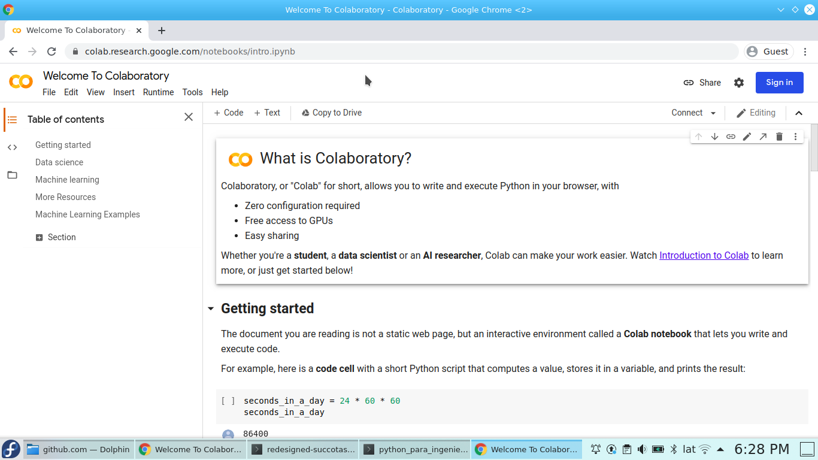The width and height of the screenshot is (818, 460).
Task: Go to Machine Learning Examples in contents
Action: pos(87,214)
